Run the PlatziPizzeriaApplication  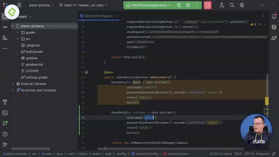(x=179, y=5)
